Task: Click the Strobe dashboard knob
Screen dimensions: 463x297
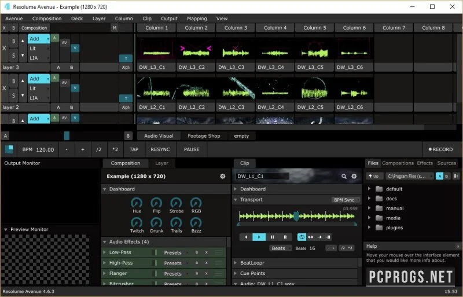Action: click(177, 203)
